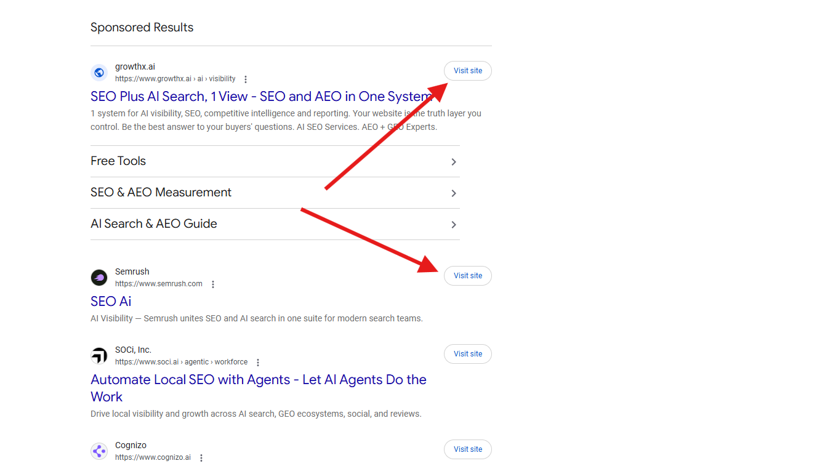Click the SOCi, Inc. logo icon
This screenshot has width=825, height=466.
point(99,356)
